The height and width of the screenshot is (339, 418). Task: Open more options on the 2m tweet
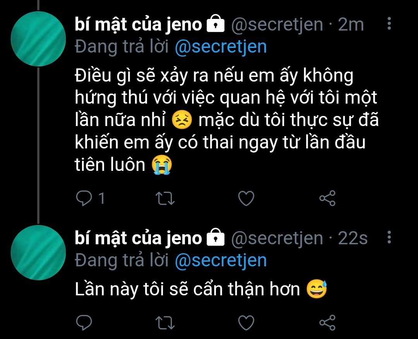[389, 24]
